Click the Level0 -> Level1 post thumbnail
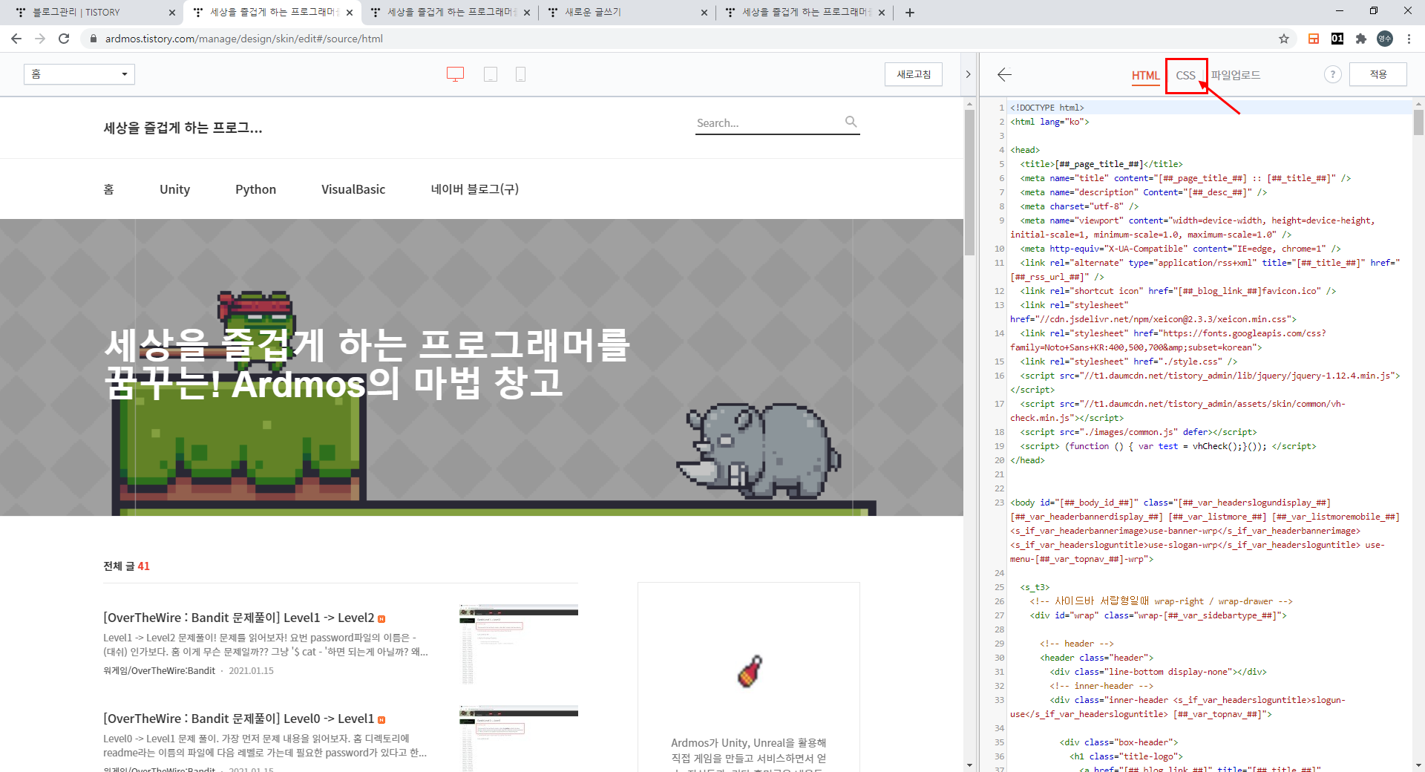The width and height of the screenshot is (1425, 772). [519, 739]
